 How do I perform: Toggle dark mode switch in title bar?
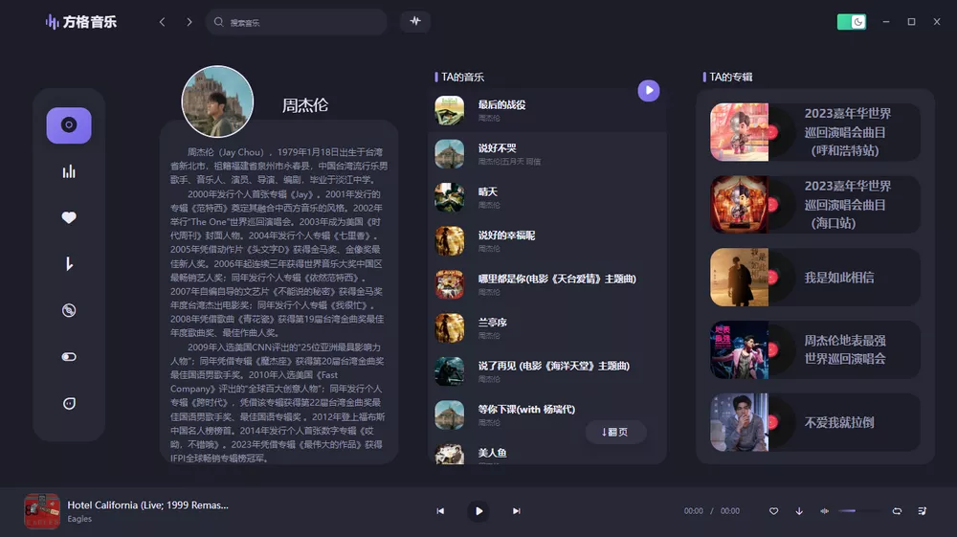pos(851,21)
